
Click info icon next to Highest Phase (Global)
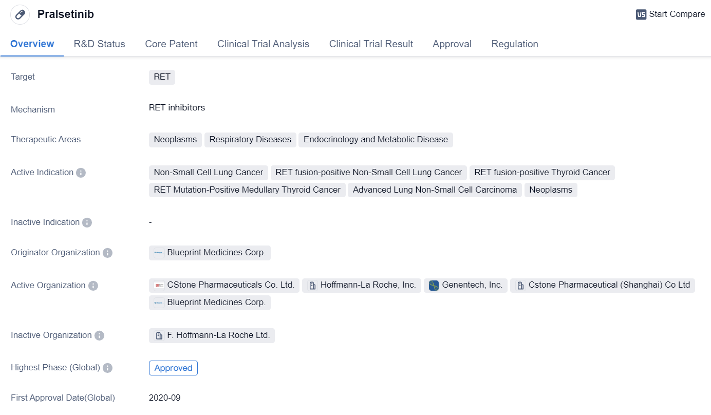tap(107, 368)
